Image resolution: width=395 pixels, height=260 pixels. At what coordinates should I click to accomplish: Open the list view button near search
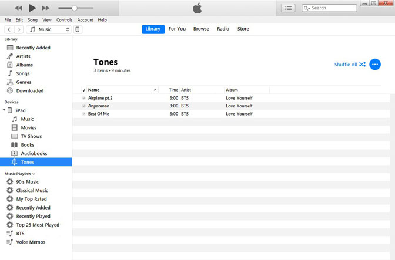[288, 8]
